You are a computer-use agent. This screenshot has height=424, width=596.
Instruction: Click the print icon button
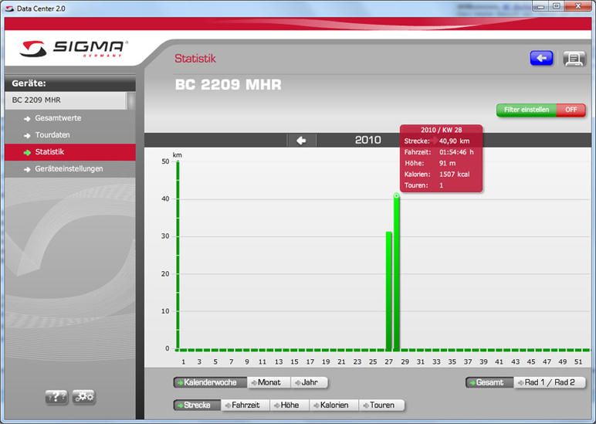pyautogui.click(x=574, y=59)
